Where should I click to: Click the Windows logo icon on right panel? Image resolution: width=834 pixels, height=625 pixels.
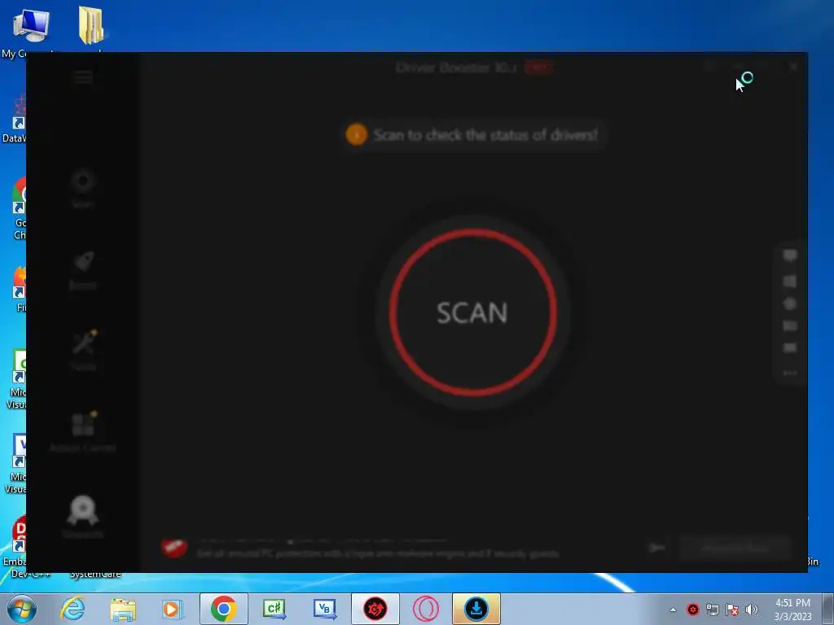click(x=790, y=281)
